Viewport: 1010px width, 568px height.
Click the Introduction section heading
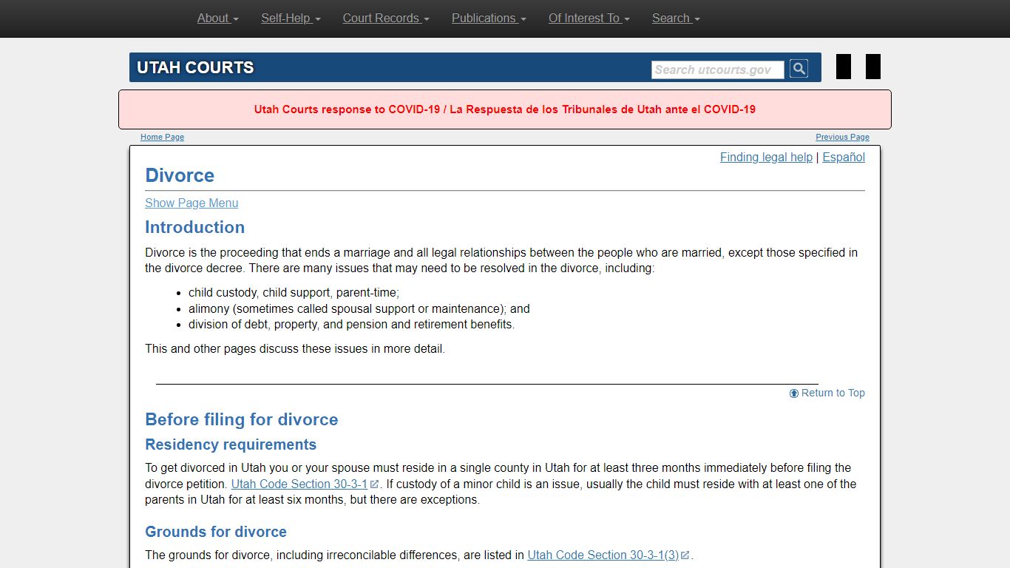point(194,227)
